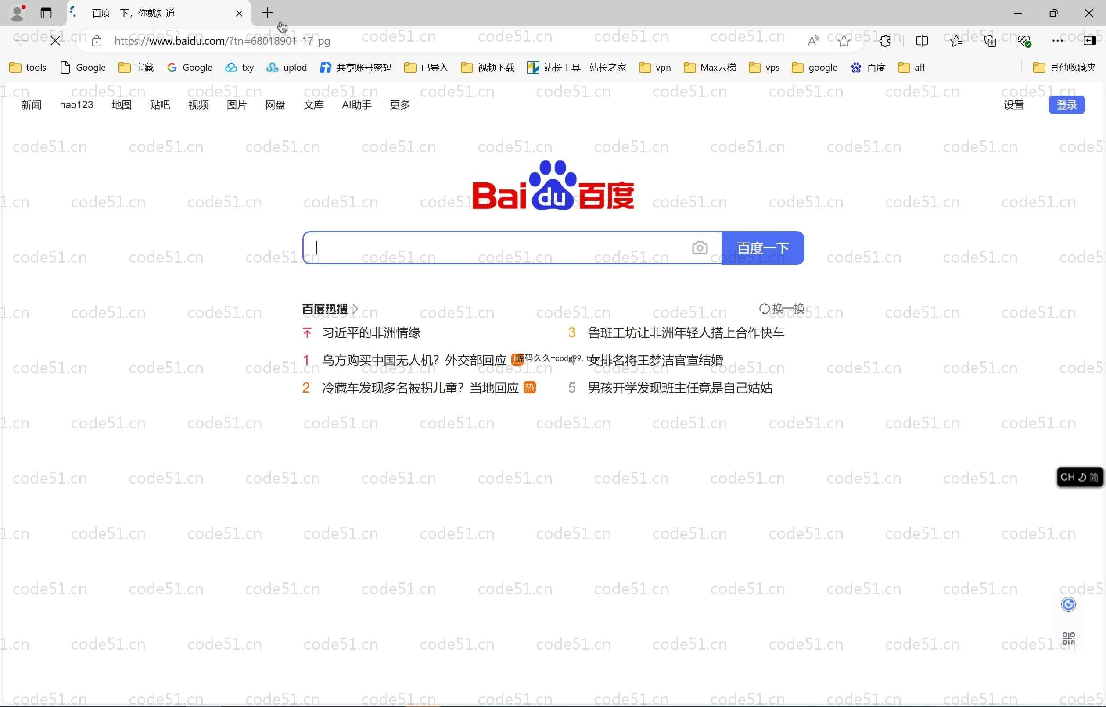Open Read aloud icon
Image resolution: width=1106 pixels, height=707 pixels.
coord(813,41)
